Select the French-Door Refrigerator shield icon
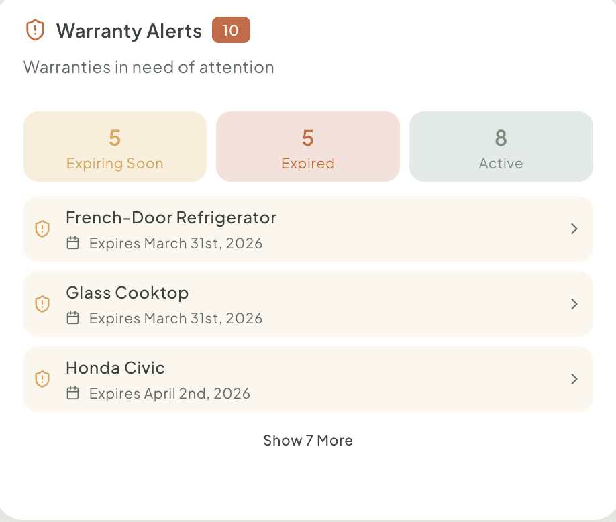The image size is (616, 522). (x=42, y=229)
